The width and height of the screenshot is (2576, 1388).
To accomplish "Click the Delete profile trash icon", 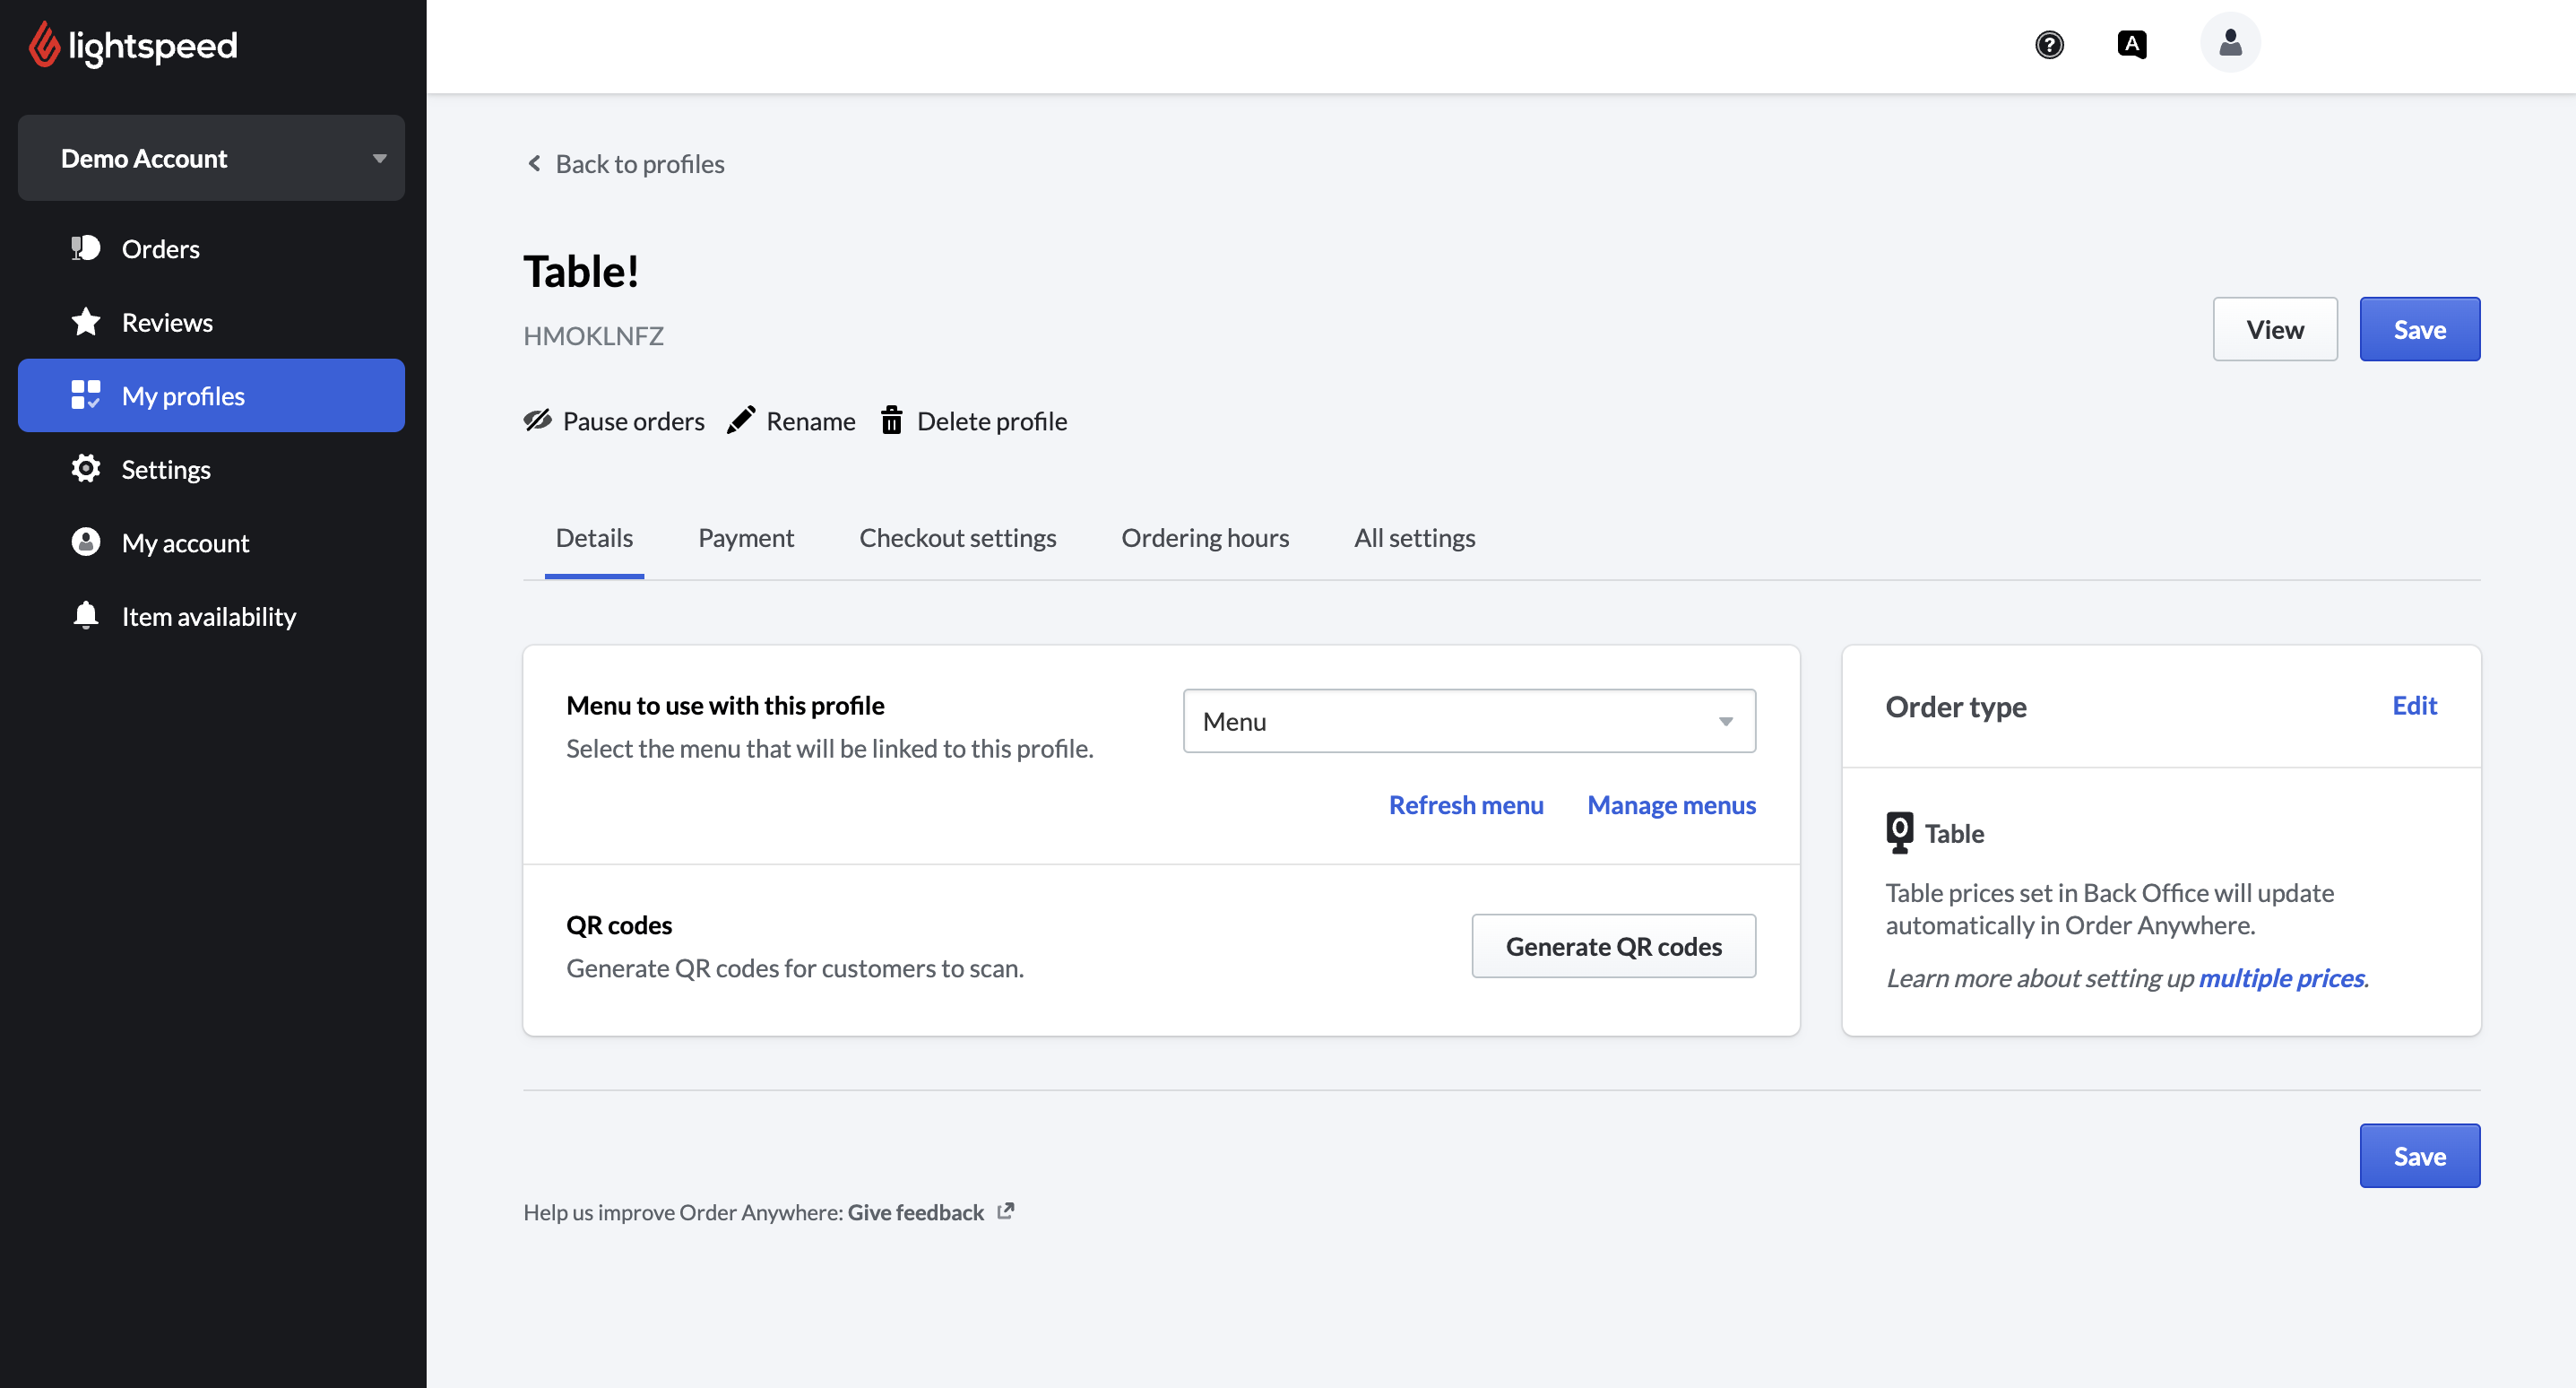I will 891,421.
